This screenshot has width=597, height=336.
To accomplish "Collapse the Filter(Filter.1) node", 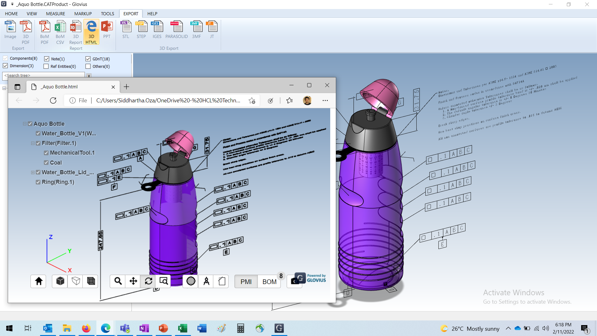I will point(33,143).
